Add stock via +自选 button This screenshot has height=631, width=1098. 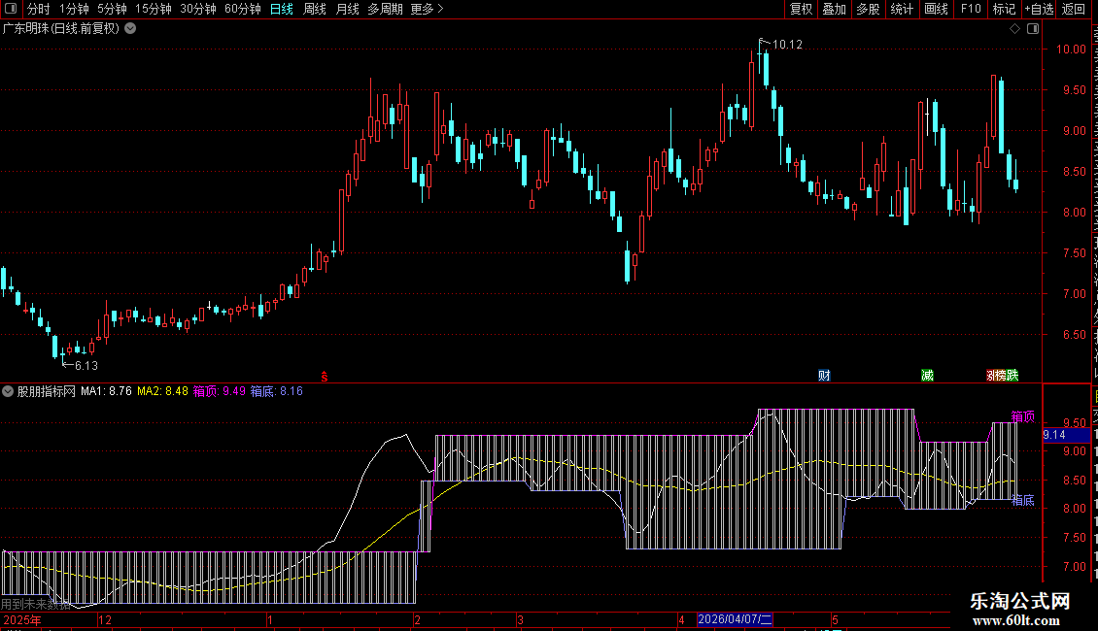[x=1039, y=9]
